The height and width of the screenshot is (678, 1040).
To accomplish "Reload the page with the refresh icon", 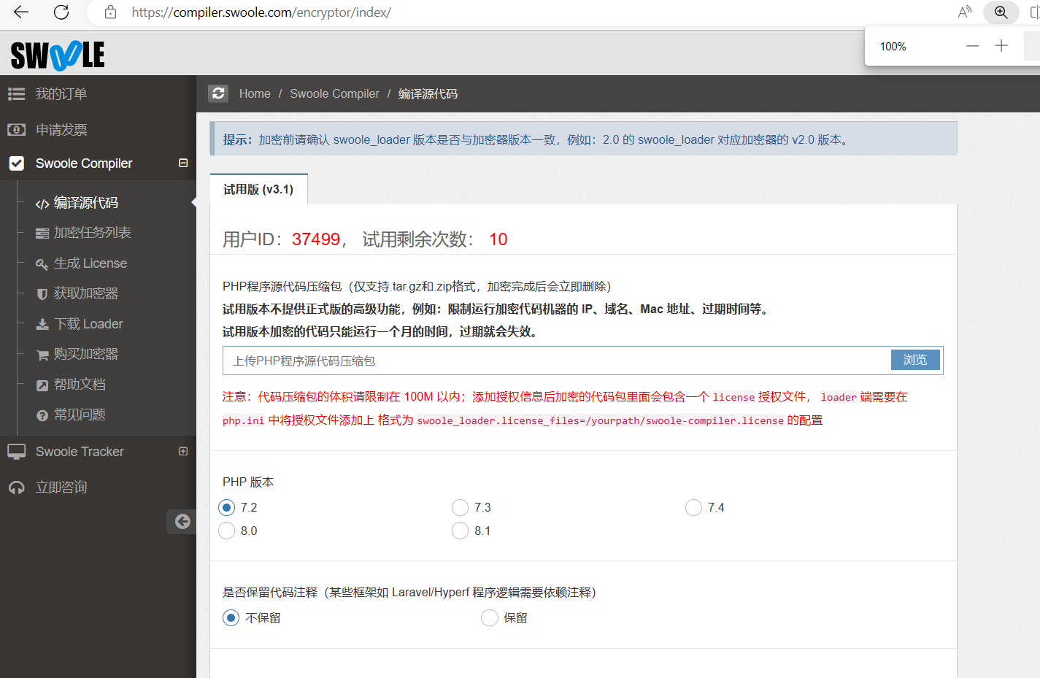I will click(61, 12).
